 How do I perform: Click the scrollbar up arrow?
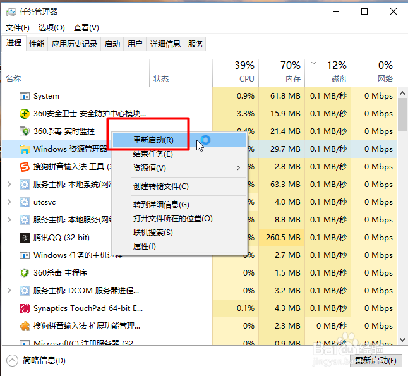(402, 93)
